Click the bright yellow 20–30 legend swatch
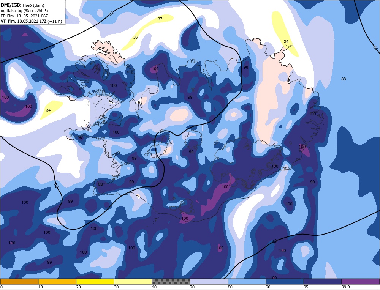Screen dimensions: 380x290 click(x=95, y=281)
